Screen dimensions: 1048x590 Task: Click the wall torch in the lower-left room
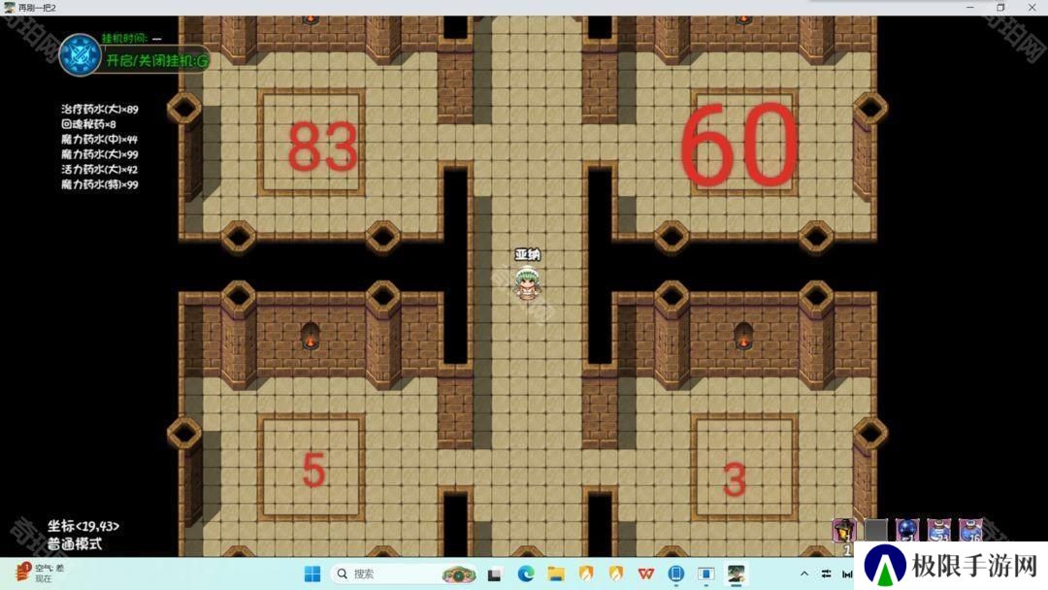[311, 336]
